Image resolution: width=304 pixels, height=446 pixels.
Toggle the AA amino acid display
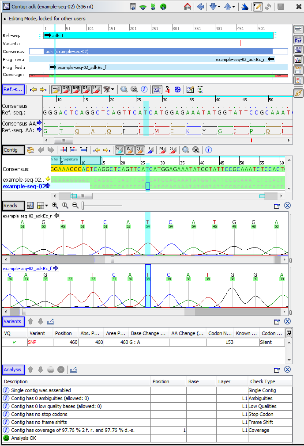157,89
